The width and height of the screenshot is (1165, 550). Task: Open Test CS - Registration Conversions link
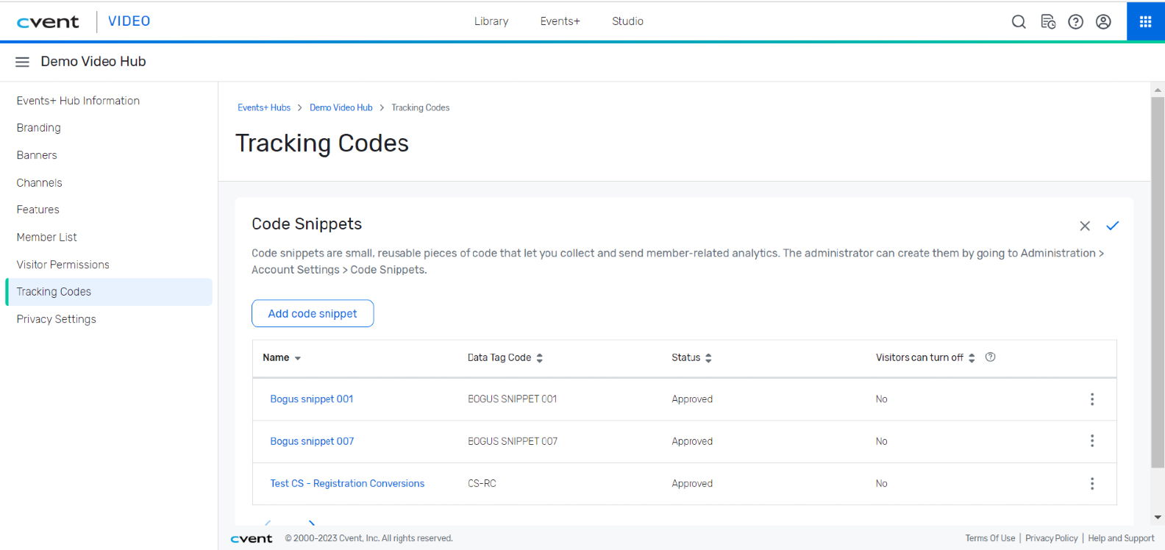347,484
